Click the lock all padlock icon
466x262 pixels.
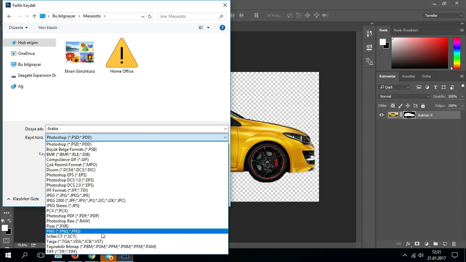tap(423, 106)
